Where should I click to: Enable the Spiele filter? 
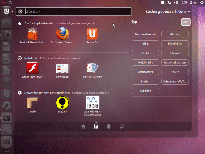[175, 72]
